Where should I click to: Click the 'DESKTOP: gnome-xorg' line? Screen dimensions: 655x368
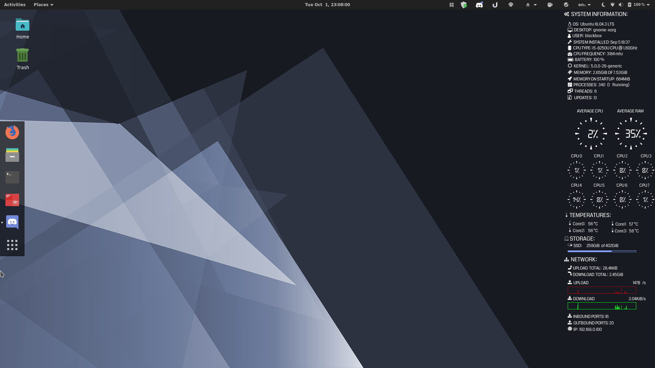pos(592,30)
